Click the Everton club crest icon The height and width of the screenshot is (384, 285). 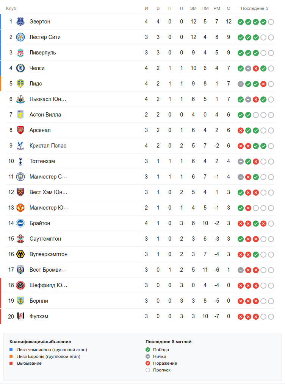(x=20, y=22)
